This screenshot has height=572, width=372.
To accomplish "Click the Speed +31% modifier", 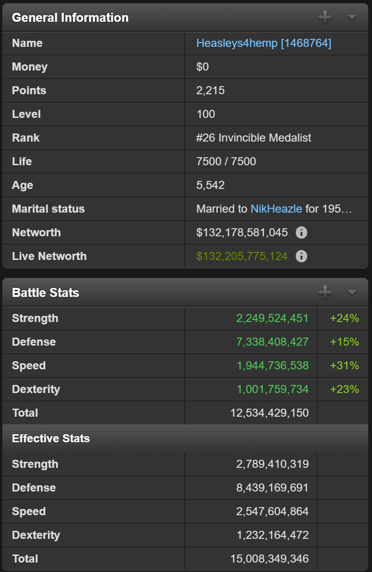I will click(344, 366).
